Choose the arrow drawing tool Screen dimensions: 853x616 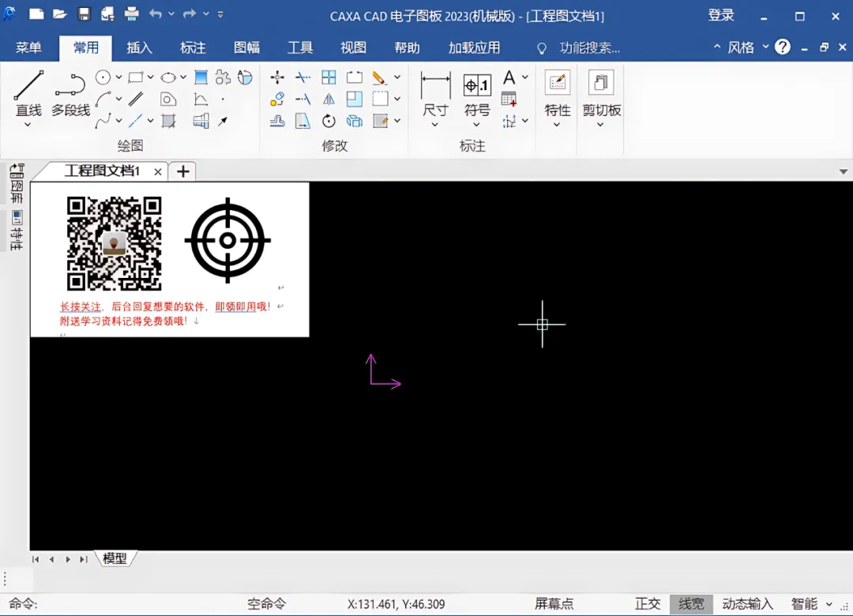223,121
